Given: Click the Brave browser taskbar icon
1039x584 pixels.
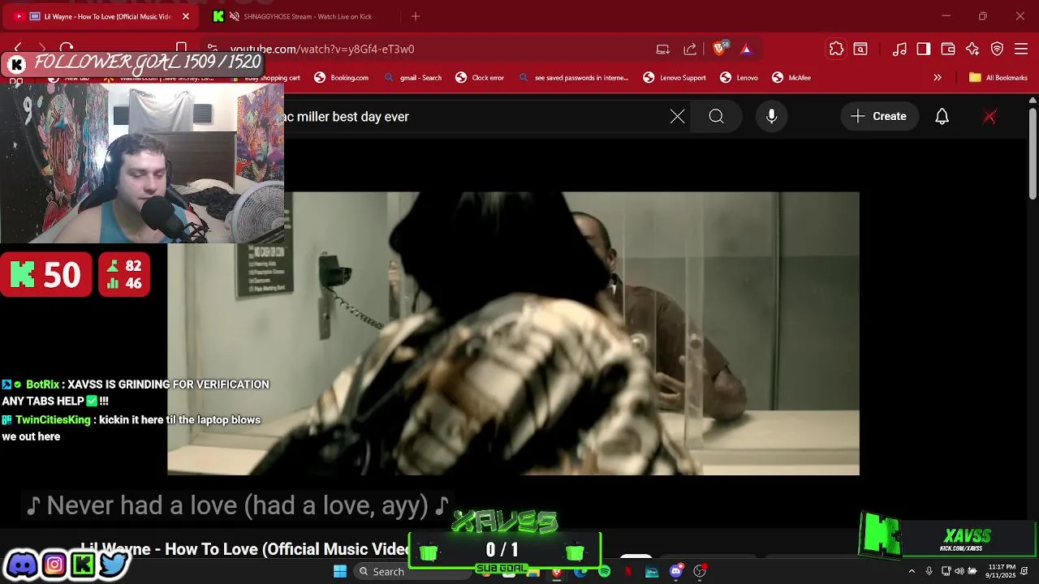Looking at the screenshot, I should [x=556, y=572].
